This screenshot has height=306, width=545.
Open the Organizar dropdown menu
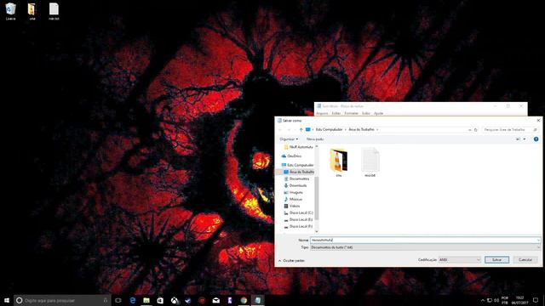[289, 139]
